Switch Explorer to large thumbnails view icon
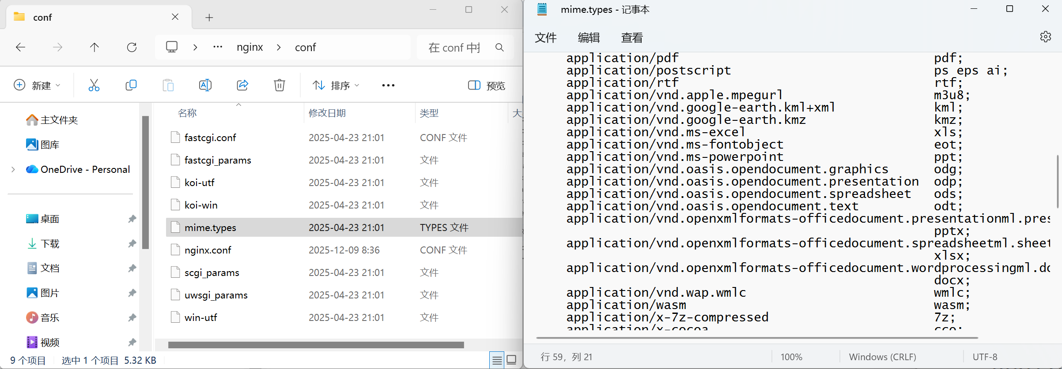 (x=512, y=360)
